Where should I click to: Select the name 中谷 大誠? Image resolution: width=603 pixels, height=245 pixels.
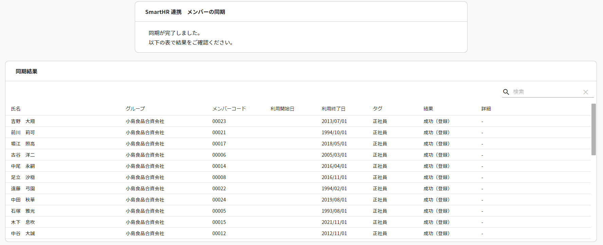23,233
